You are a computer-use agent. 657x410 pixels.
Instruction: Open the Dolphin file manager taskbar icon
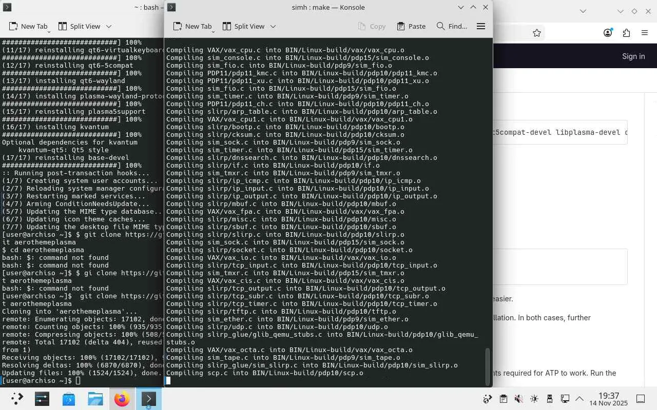coord(95,399)
